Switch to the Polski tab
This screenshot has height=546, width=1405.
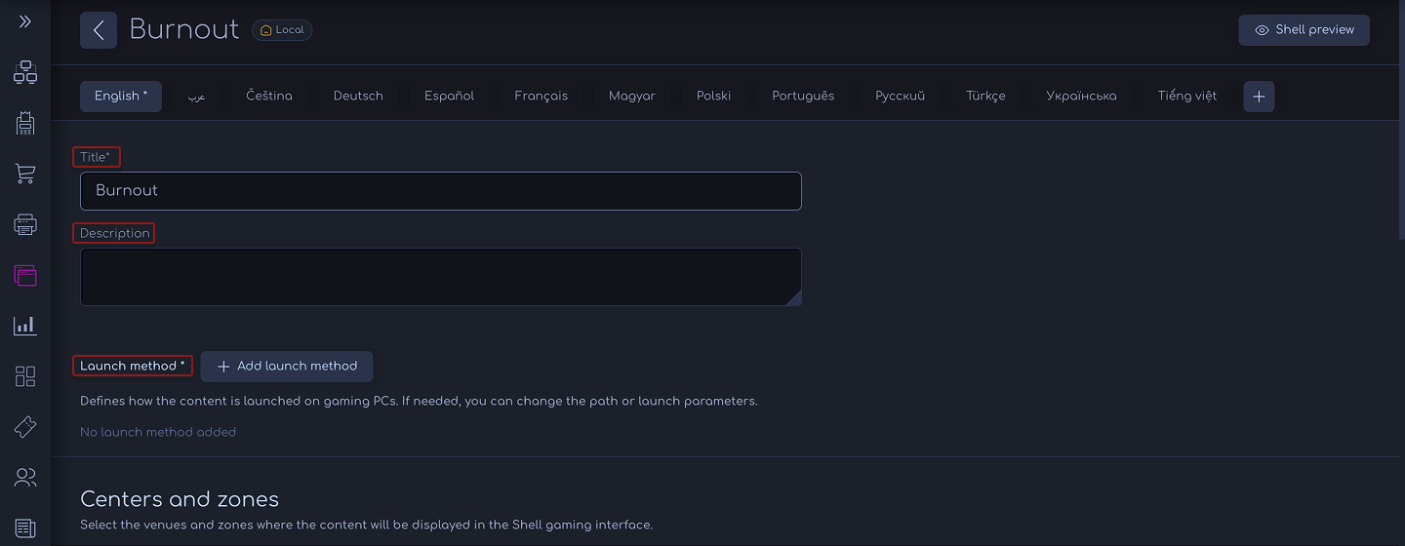click(x=714, y=97)
